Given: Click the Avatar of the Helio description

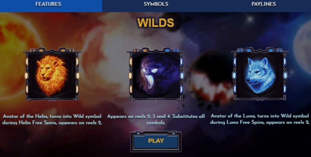Looking at the screenshot, I should [52, 119].
